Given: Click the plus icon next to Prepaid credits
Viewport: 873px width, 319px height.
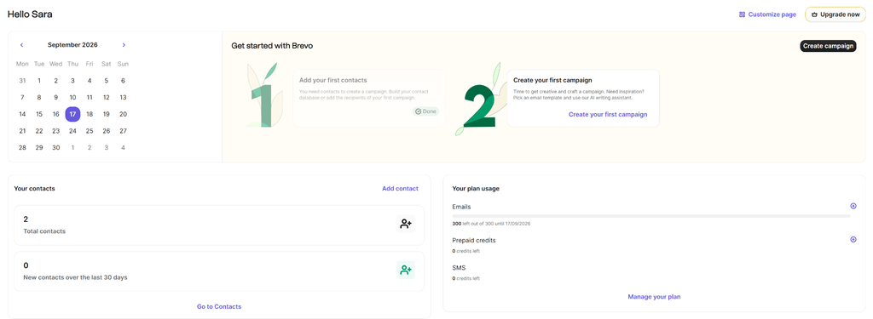Looking at the screenshot, I should 853,240.
